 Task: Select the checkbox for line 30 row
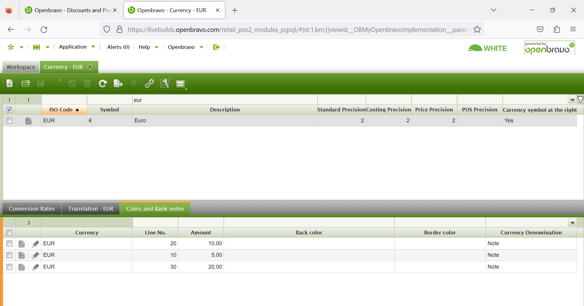(9, 267)
